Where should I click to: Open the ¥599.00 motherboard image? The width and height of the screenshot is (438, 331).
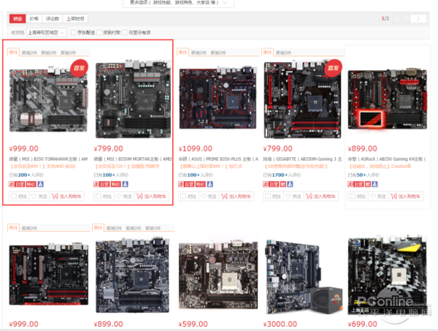[218, 275]
